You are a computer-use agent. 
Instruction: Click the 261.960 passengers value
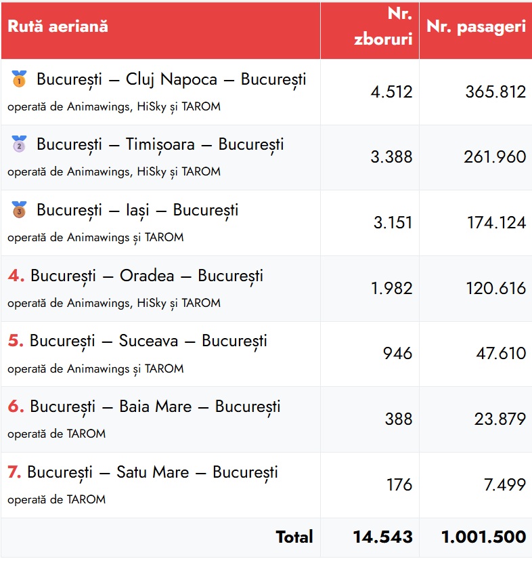[x=495, y=157]
